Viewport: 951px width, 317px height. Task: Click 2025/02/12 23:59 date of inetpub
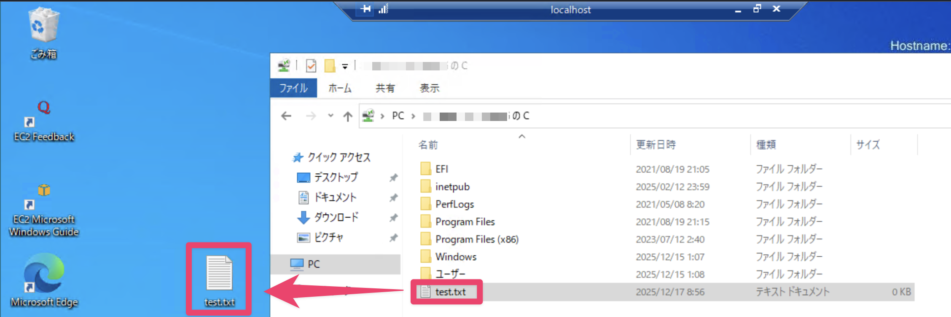coord(672,187)
